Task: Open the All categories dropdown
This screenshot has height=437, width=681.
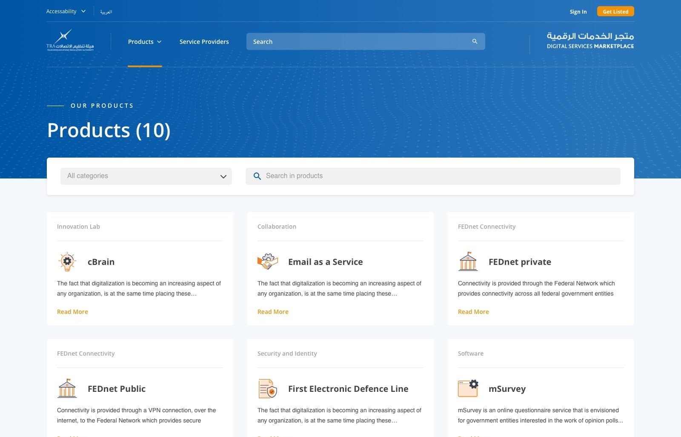Action: pos(146,176)
